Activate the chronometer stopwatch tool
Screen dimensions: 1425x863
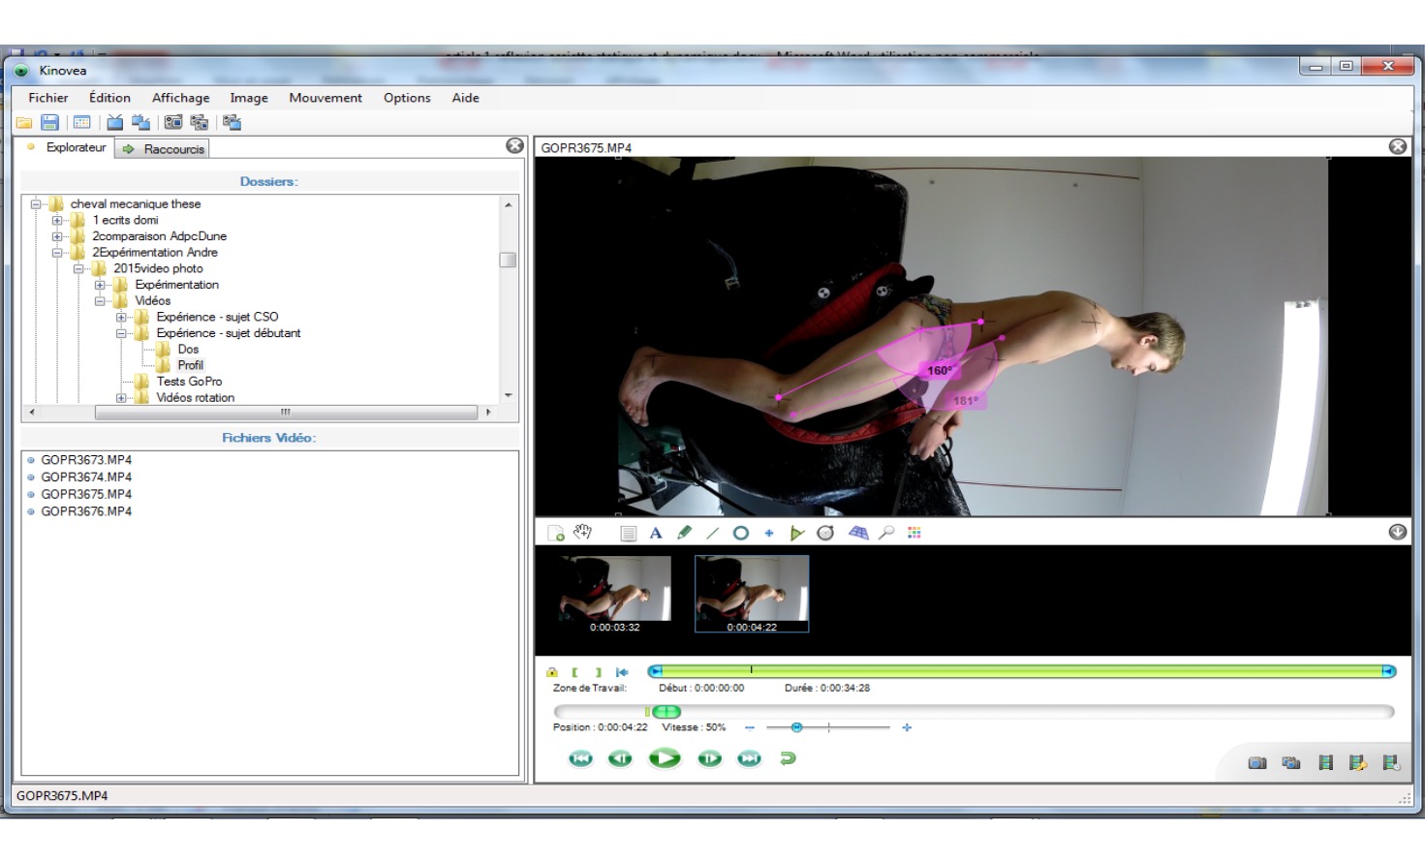(x=825, y=533)
